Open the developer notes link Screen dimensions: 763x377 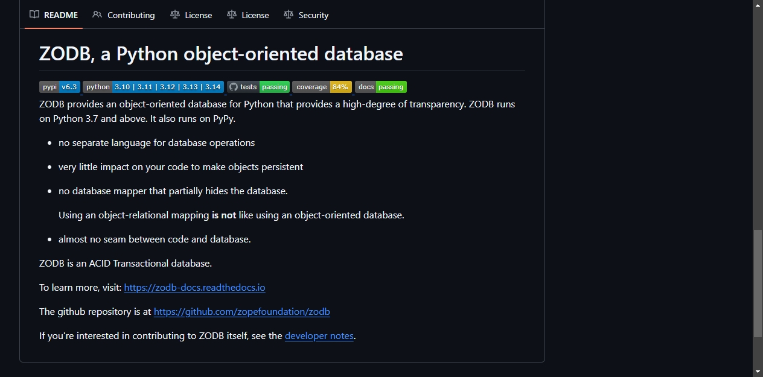coord(319,336)
